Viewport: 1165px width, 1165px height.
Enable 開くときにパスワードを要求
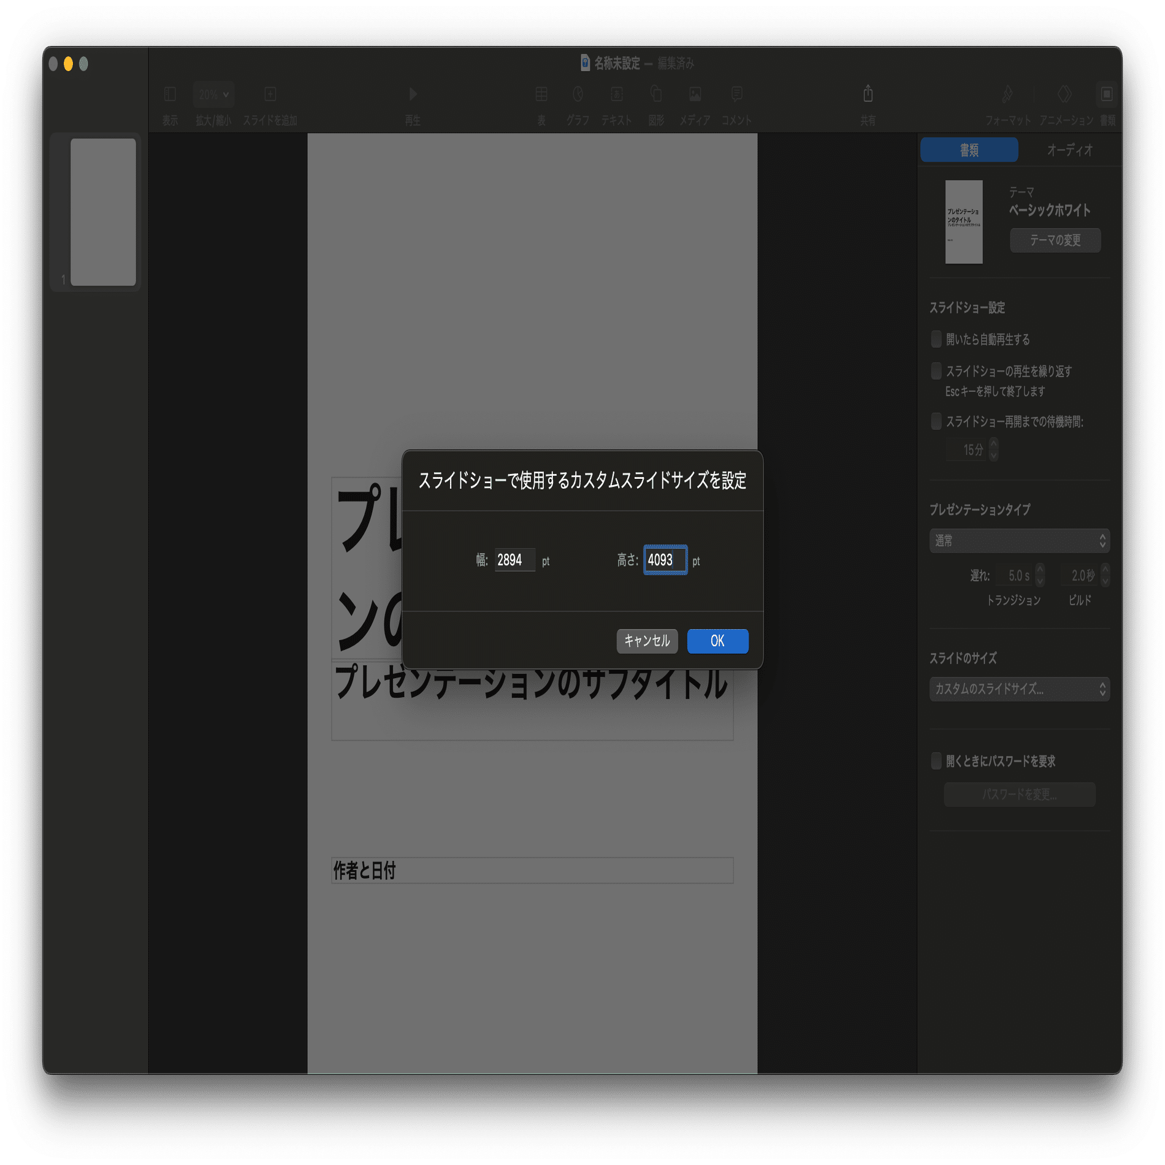(x=936, y=761)
